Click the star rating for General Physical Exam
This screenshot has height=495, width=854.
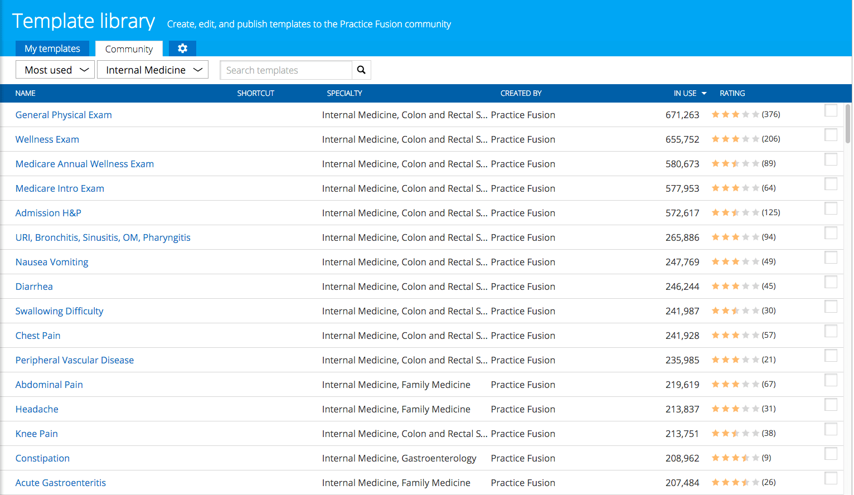pyautogui.click(x=735, y=115)
